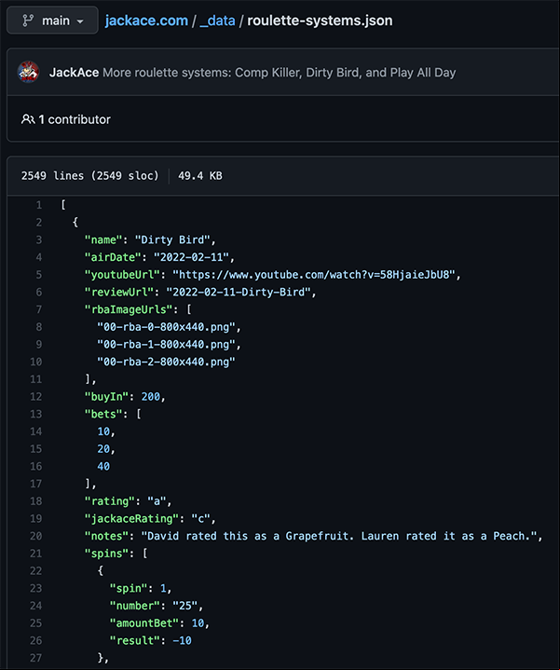Select line number 20
The image size is (560, 670).
tap(36, 536)
